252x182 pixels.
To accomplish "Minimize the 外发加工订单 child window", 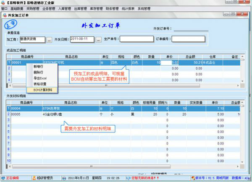I will [x=226, y=14].
